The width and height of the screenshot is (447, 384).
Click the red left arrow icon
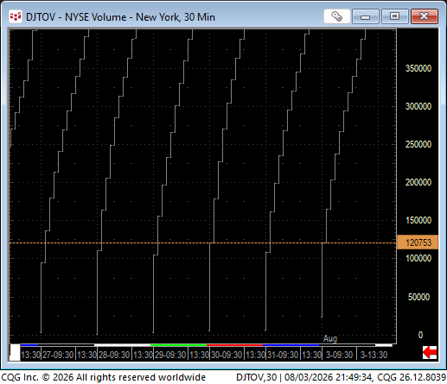coord(430,352)
